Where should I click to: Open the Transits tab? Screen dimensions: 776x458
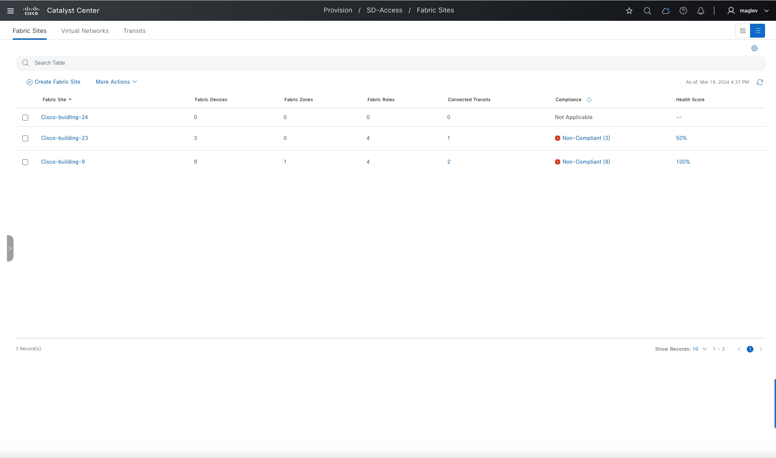click(x=134, y=31)
